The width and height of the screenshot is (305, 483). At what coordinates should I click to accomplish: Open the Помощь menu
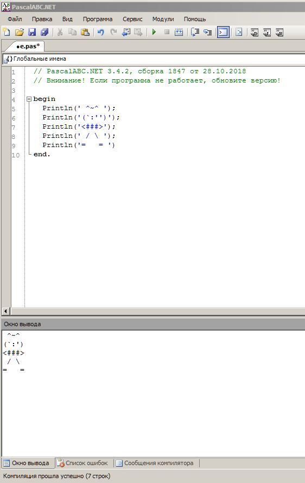pyautogui.click(x=195, y=19)
